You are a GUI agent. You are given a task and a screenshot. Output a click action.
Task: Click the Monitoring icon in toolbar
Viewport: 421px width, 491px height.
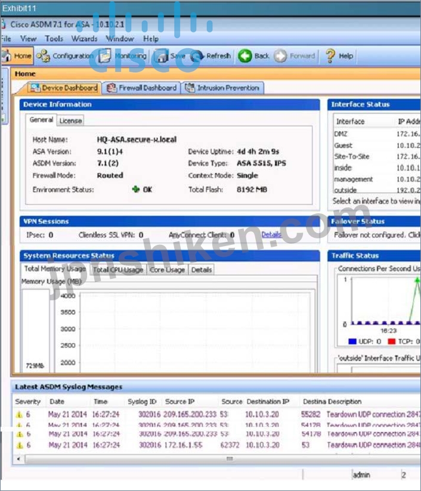click(105, 56)
